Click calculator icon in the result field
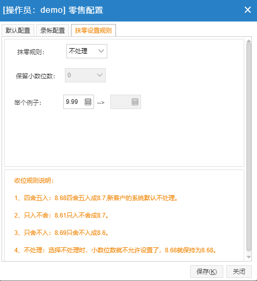 pos(135,102)
